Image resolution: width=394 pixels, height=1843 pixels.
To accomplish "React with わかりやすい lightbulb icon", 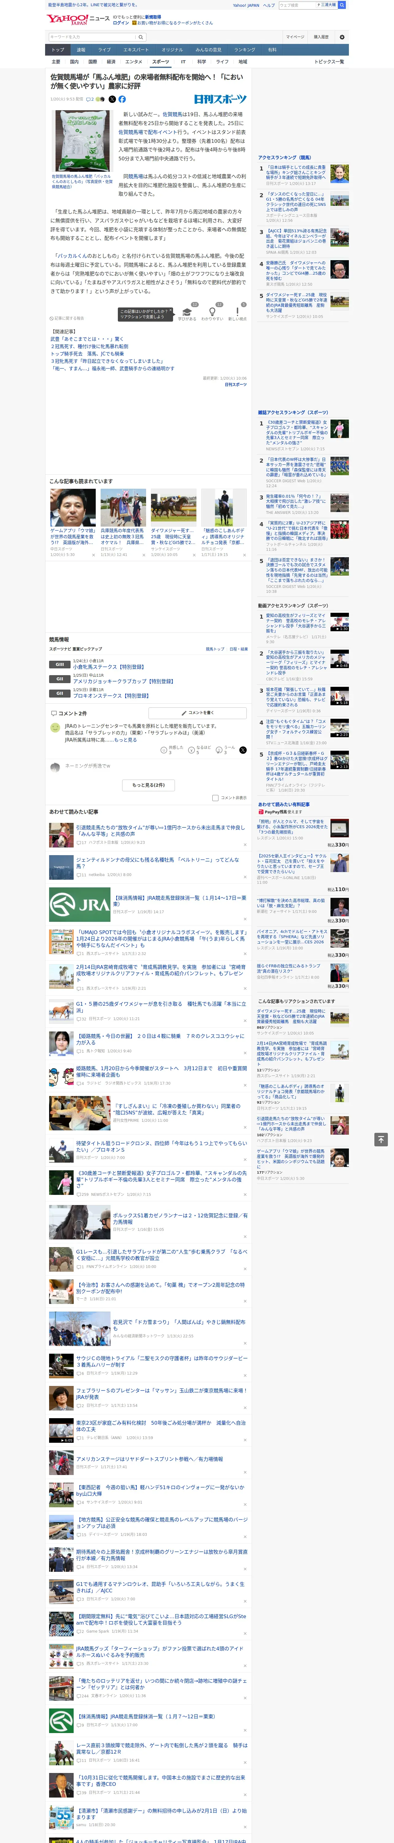I will (x=212, y=312).
